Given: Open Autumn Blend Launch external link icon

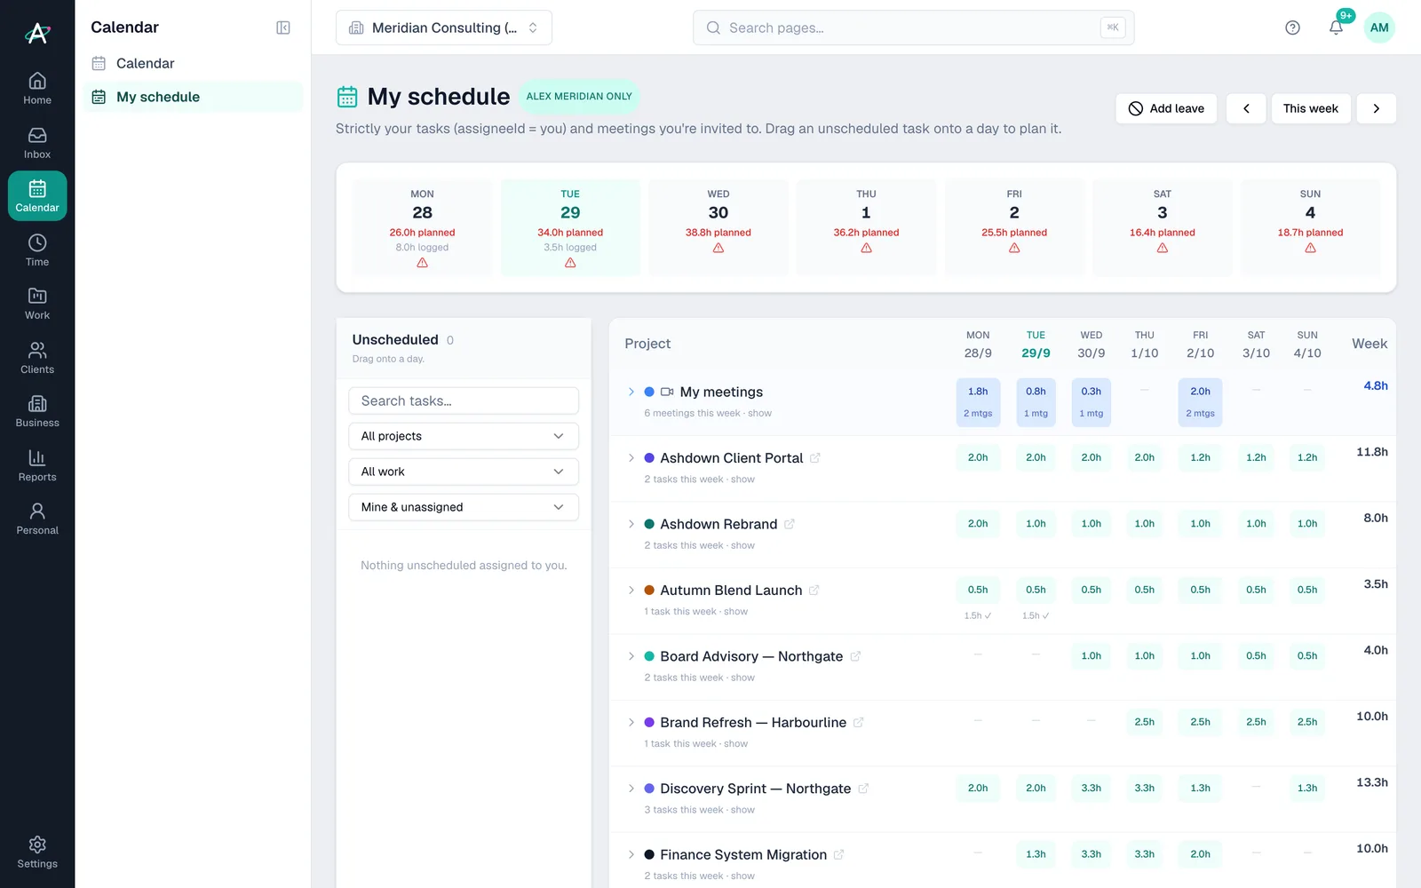Looking at the screenshot, I should tap(814, 591).
